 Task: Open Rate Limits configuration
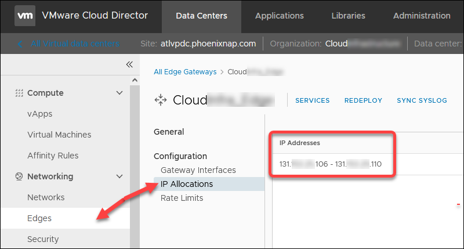pos(182,198)
